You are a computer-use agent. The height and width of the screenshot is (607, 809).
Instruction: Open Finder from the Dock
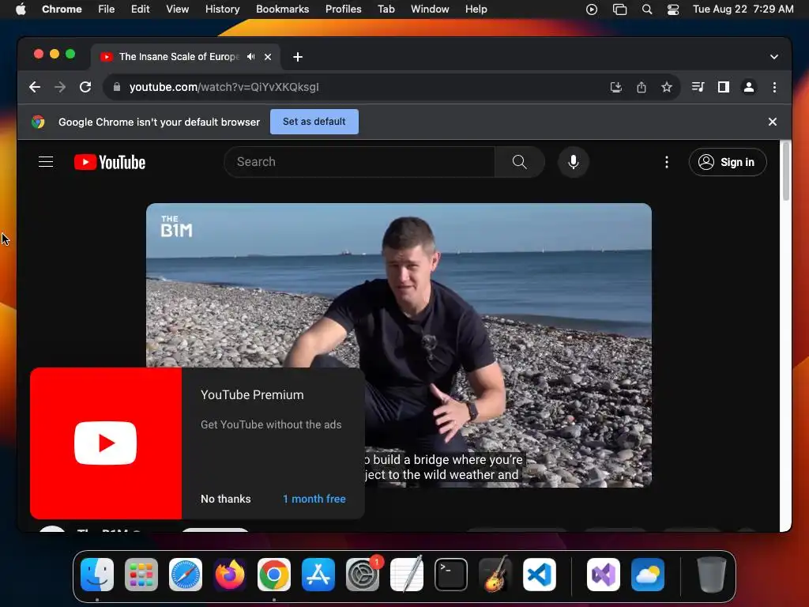(x=97, y=575)
